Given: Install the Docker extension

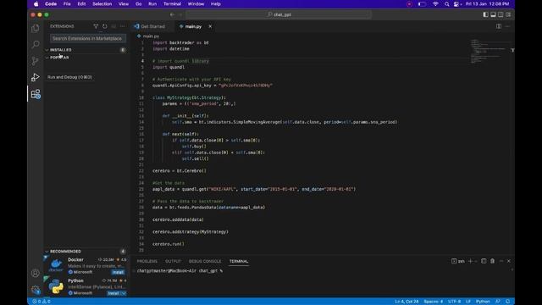Looking at the screenshot, I should coord(118,272).
